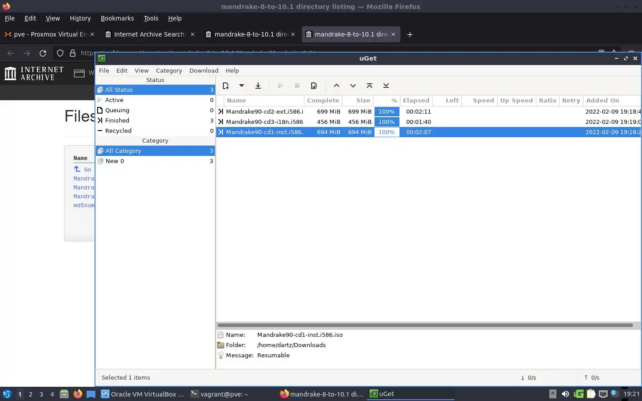Select the New 0 category
The image size is (642, 401).
155,161
